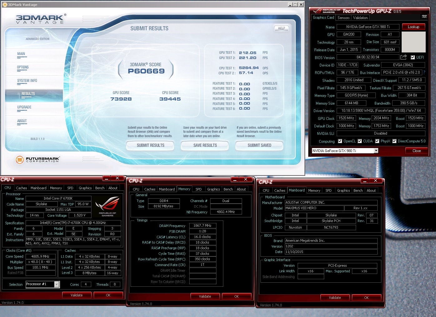Click the 3DMark Vantage logo
Viewport: 436px width, 317px height.
[x=41, y=19]
